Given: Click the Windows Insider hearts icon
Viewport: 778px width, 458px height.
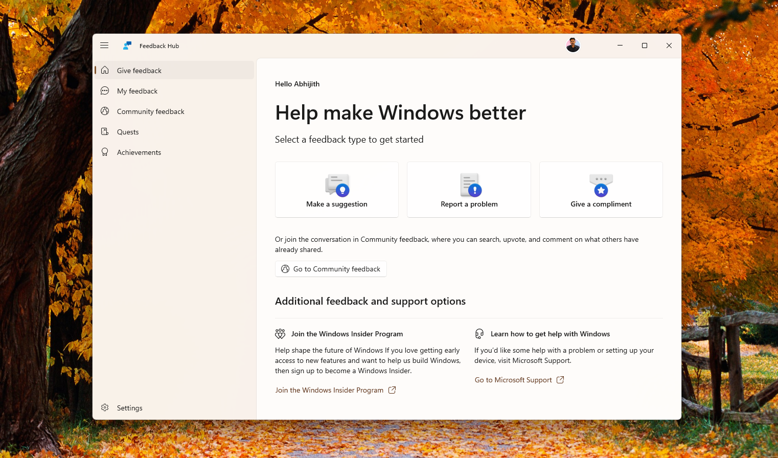Looking at the screenshot, I should tap(280, 334).
